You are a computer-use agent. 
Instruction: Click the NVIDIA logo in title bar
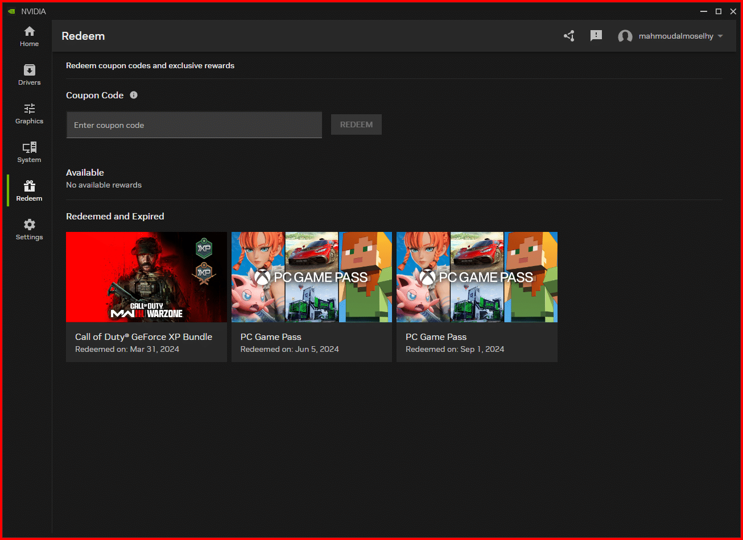11,11
